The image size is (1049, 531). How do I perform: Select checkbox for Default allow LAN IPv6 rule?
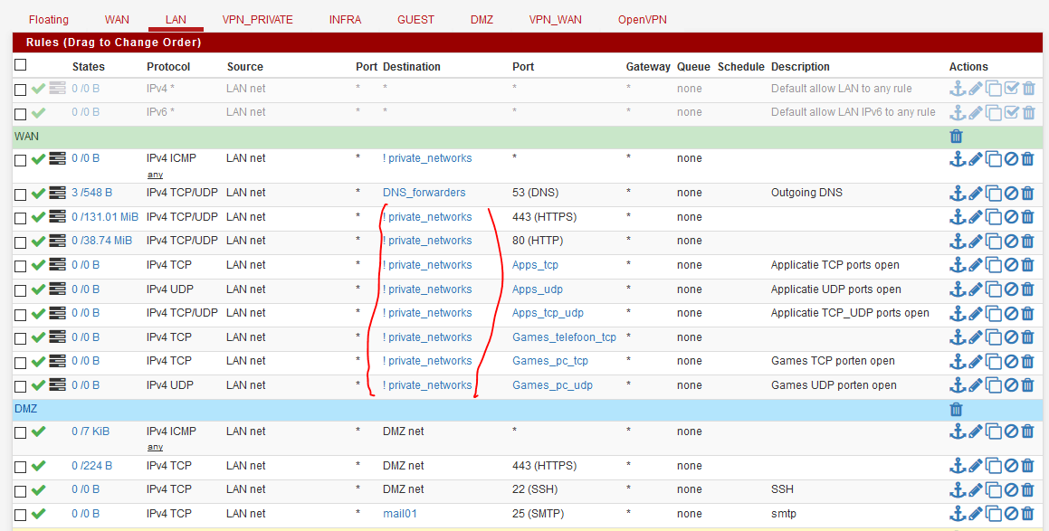click(x=21, y=114)
